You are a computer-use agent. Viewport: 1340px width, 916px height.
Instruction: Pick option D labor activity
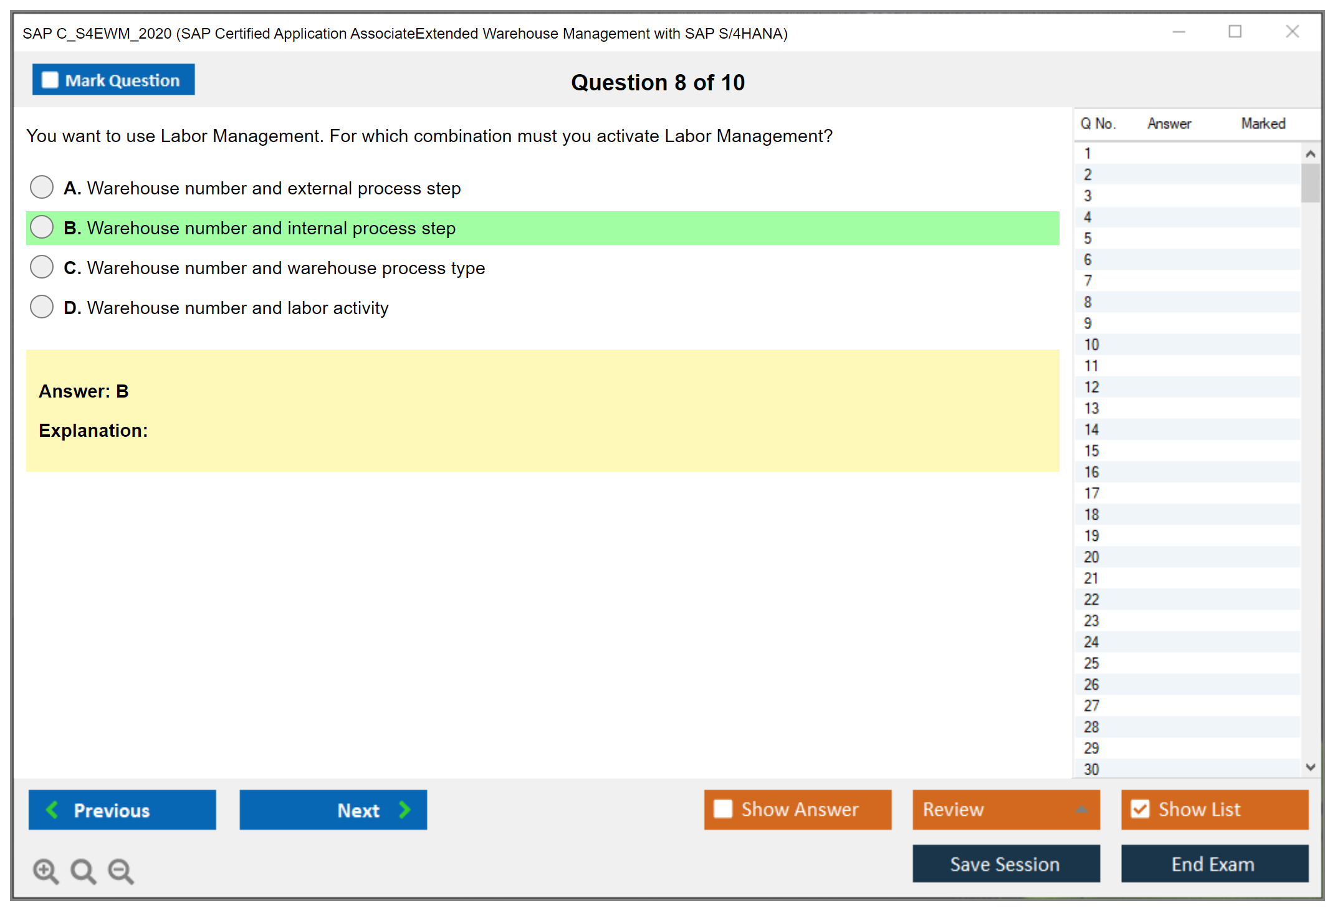[42, 307]
